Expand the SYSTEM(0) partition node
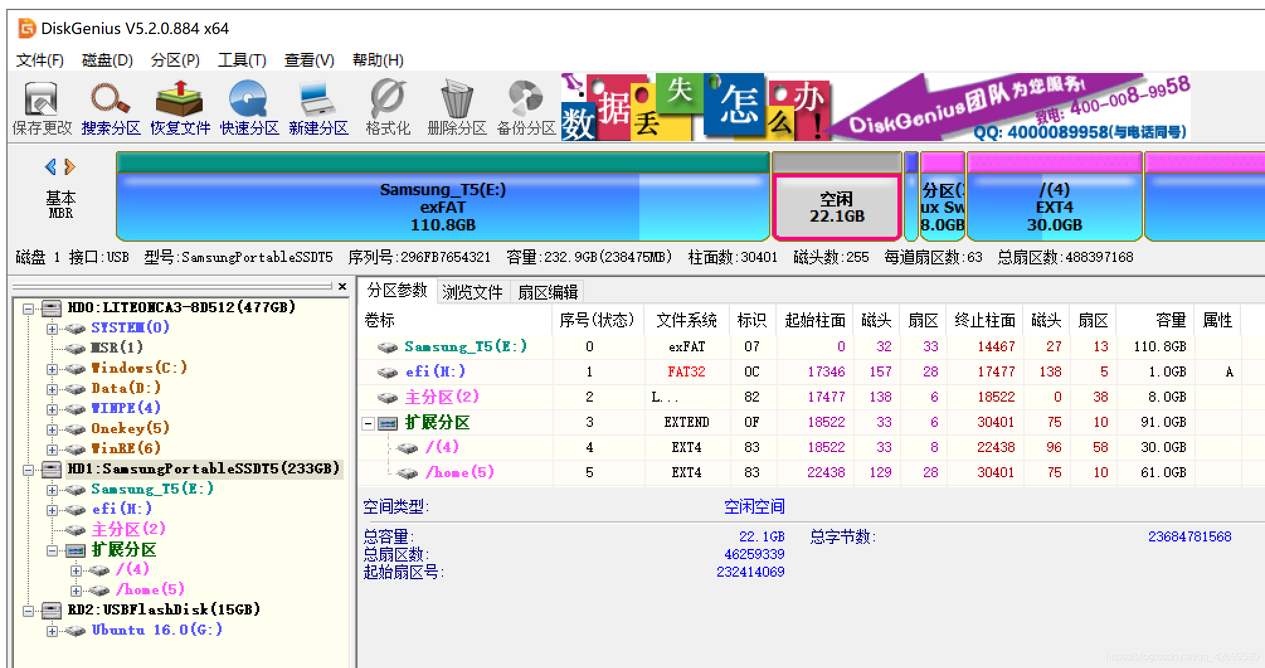Viewport: 1265px width, 668px height. (52, 329)
